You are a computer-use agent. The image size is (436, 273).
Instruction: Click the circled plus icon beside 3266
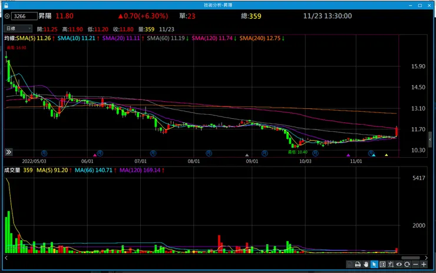click(x=7, y=16)
